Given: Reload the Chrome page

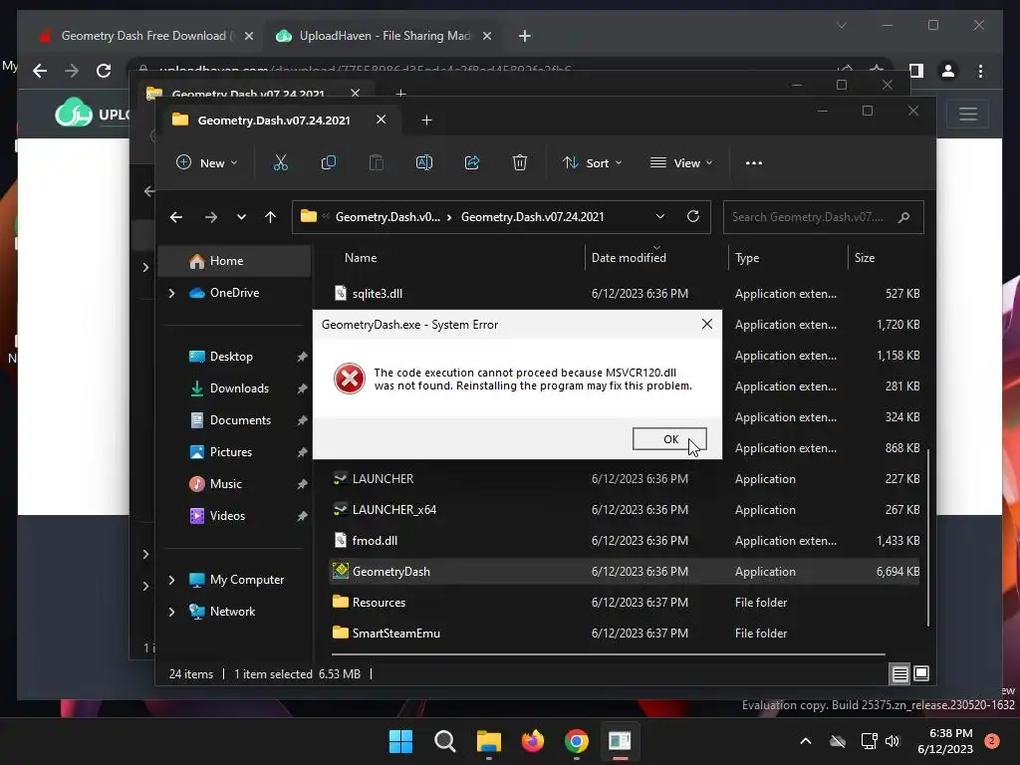Looking at the screenshot, I should coord(104,71).
